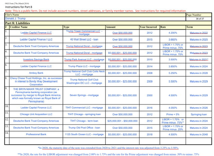
Task: Select the 5.250% rate cell
Action: tap(173, 73)
